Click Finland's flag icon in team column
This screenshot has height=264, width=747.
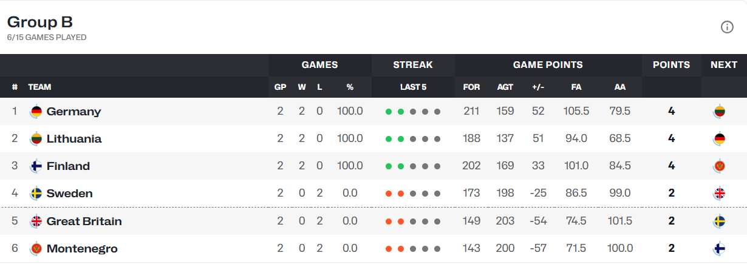36,166
